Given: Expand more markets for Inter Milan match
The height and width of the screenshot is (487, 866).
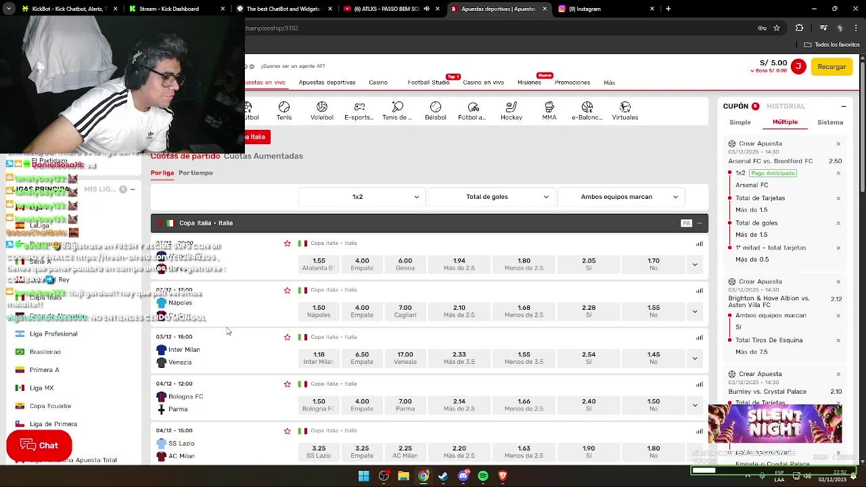Looking at the screenshot, I should tap(695, 358).
